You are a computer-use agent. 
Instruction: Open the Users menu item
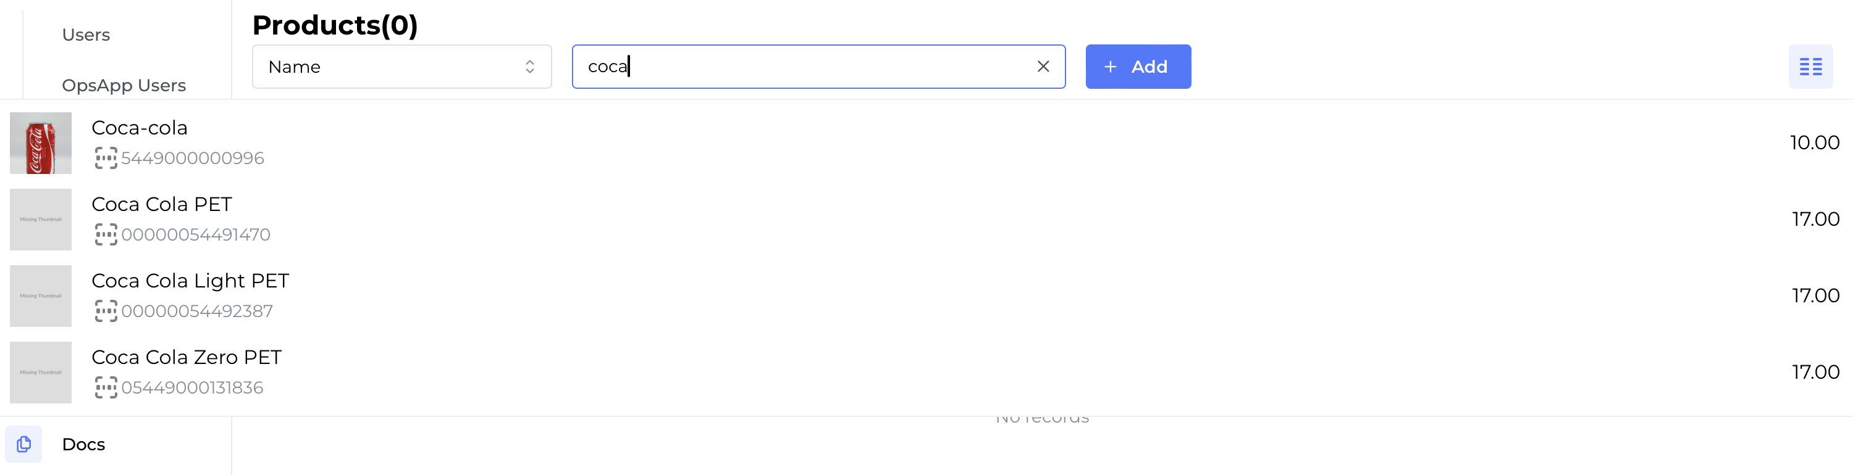point(86,35)
